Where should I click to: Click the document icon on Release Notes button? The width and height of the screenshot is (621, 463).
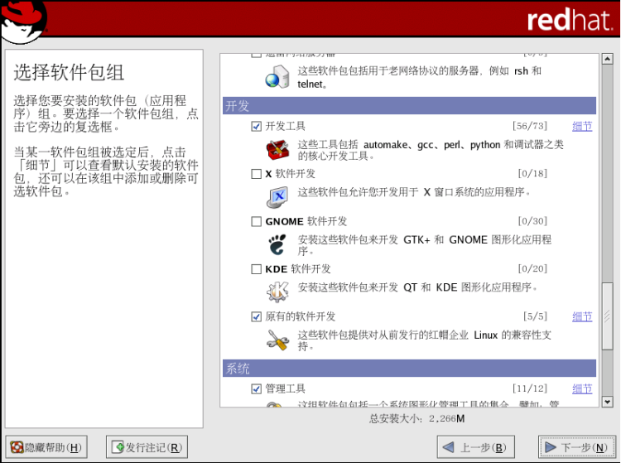(x=118, y=447)
